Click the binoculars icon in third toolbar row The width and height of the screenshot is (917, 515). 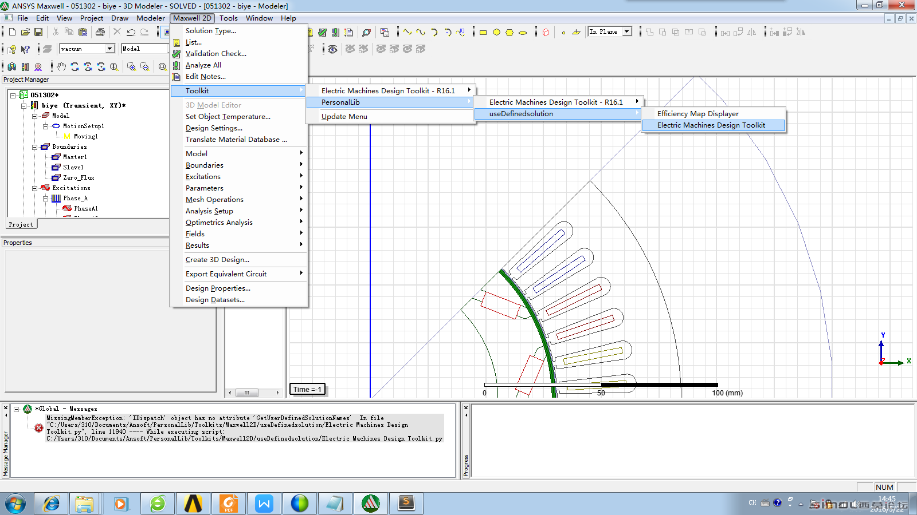11,67
